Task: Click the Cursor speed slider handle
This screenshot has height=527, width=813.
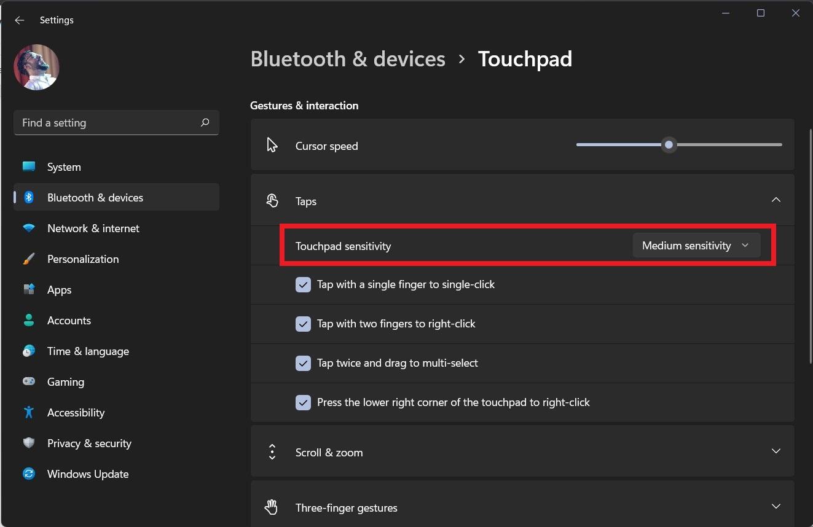Action: click(x=669, y=145)
